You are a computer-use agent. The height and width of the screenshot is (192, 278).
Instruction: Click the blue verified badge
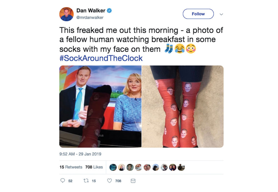coord(109,11)
